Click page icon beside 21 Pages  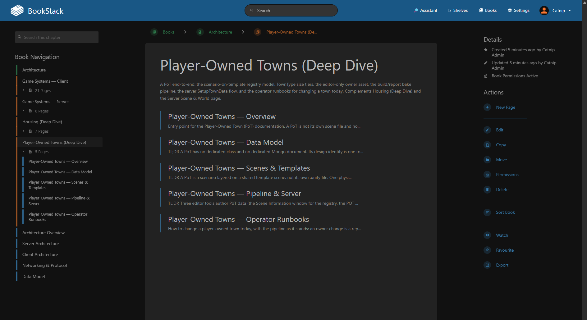tap(30, 90)
